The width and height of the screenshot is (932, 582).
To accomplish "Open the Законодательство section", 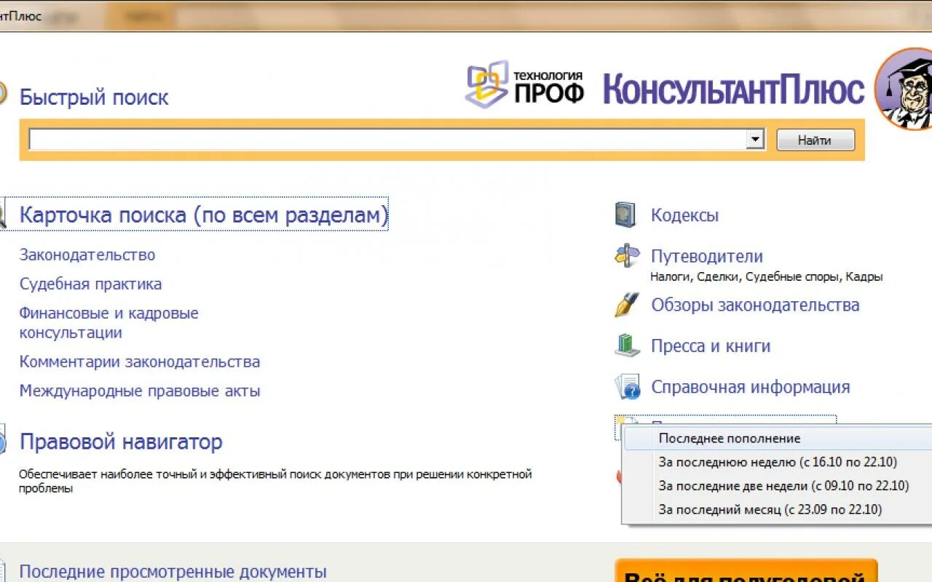I will 87,255.
